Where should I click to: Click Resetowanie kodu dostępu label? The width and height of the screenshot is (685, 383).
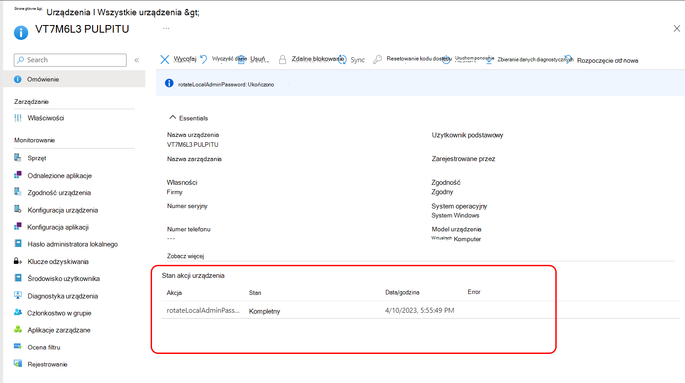[419, 59]
